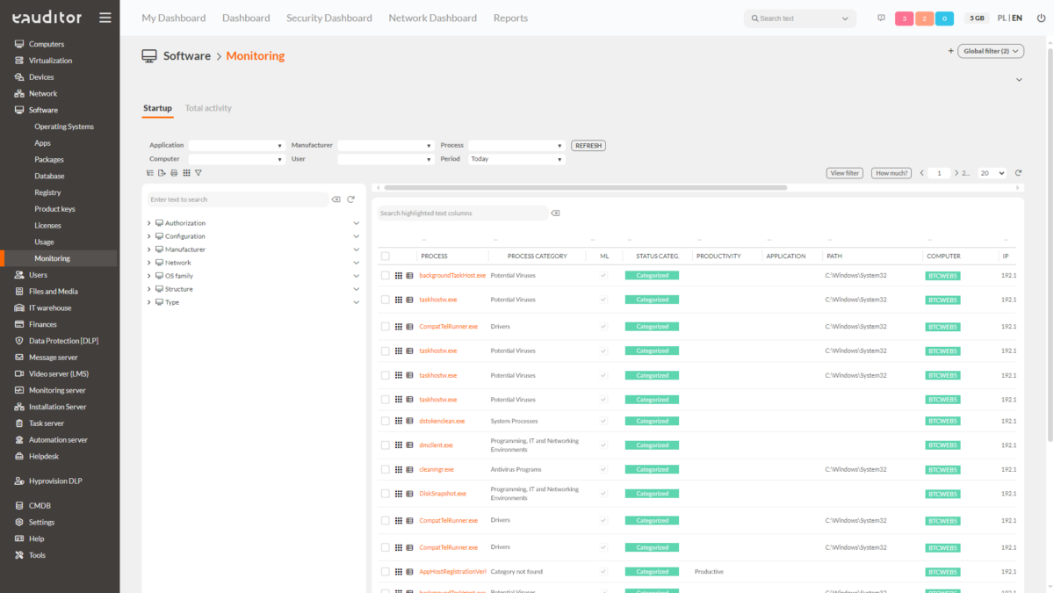Screen dimensions: 1054x593
Task: Select all rows with the header checkbox
Action: click(x=385, y=256)
